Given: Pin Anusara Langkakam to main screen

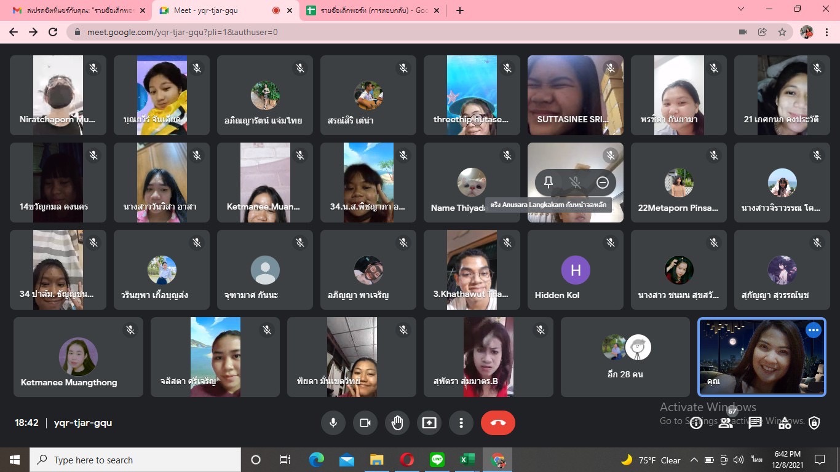Looking at the screenshot, I should pos(548,183).
